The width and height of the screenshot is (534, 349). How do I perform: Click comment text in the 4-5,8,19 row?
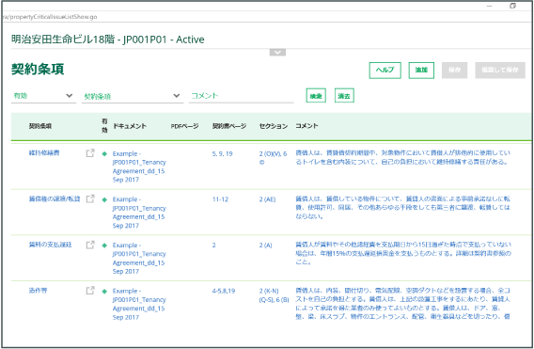403,303
